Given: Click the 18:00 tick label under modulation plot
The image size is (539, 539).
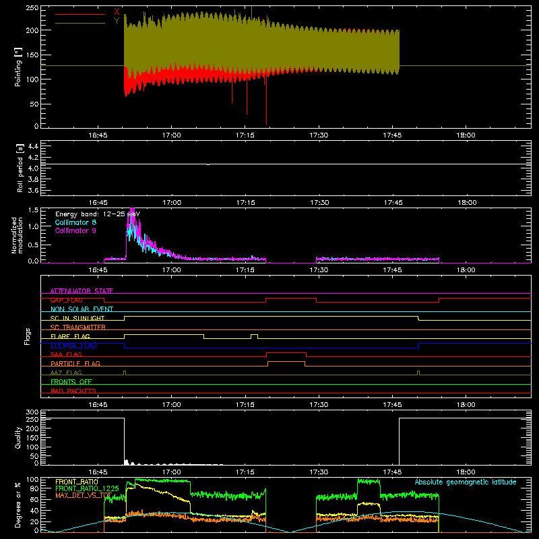Looking at the screenshot, I should point(466,270).
